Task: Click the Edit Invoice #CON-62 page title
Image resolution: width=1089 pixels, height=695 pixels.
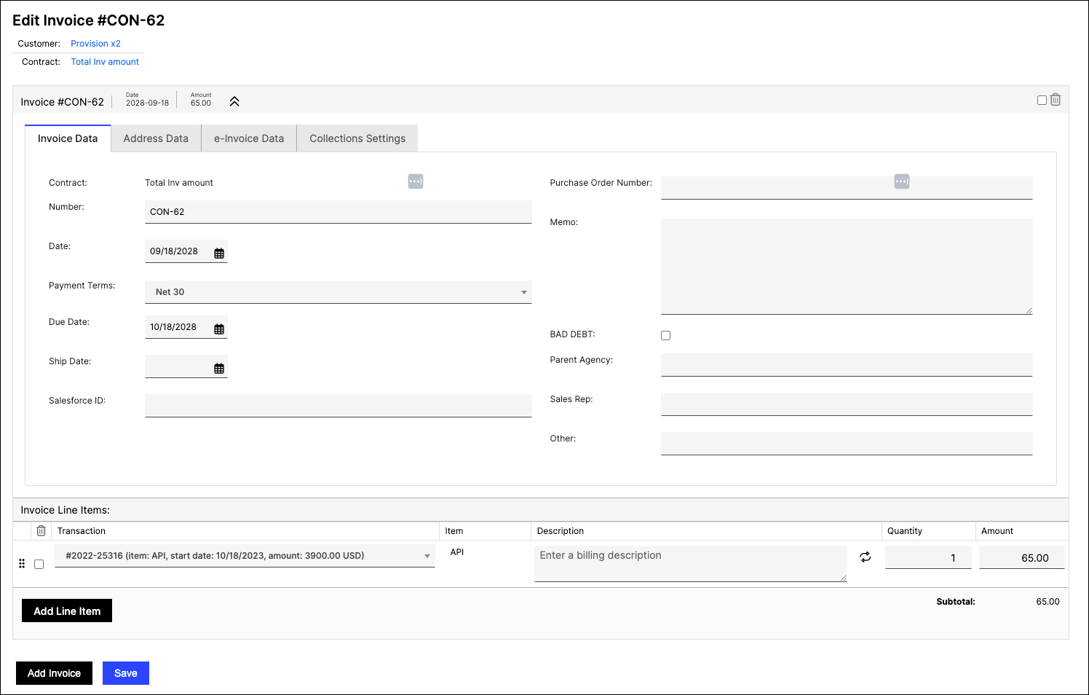Action: (x=89, y=20)
